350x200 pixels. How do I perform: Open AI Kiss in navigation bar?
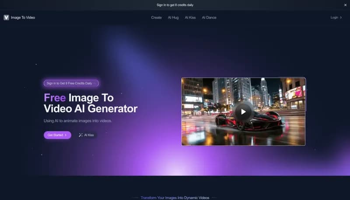tap(190, 17)
